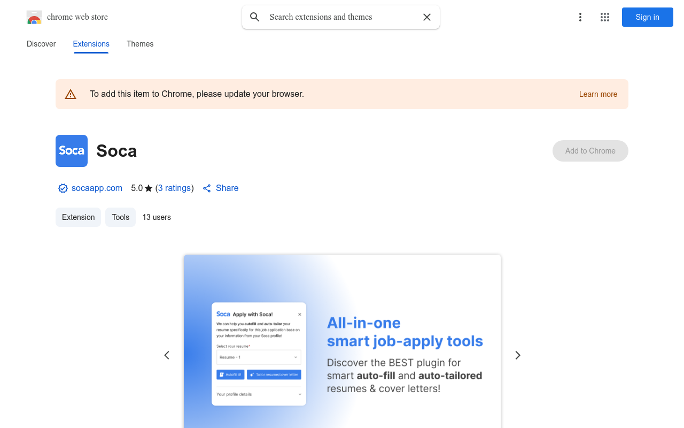Focus the Search extensions and themes field
This screenshot has height=428, width=684.
pyautogui.click(x=341, y=17)
